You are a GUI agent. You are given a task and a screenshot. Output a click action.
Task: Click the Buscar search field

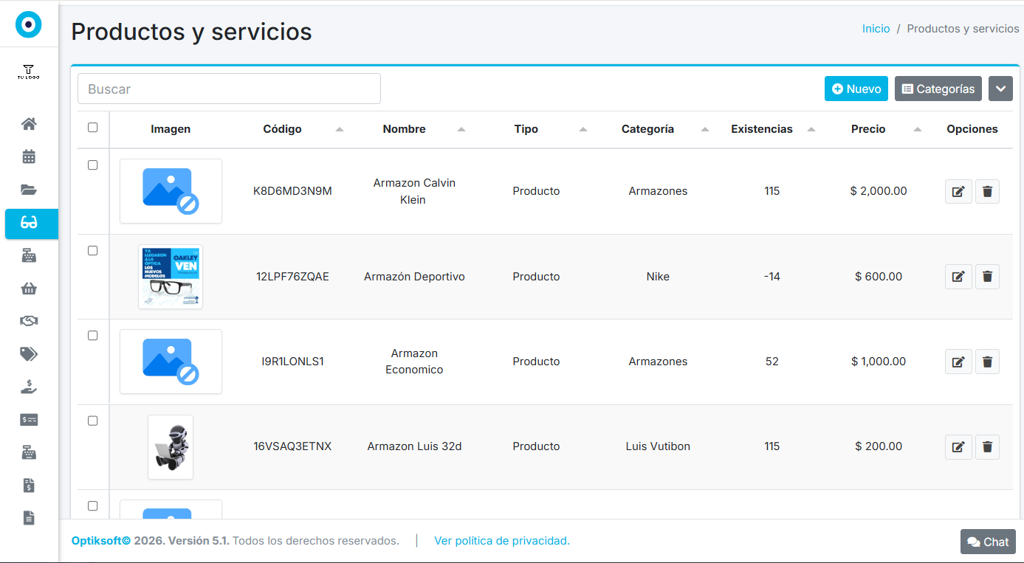tap(229, 89)
